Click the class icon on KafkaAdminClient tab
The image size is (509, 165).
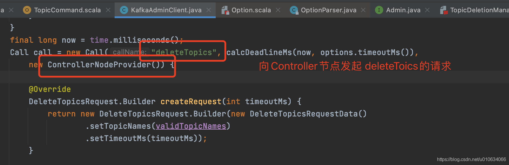(x=124, y=10)
